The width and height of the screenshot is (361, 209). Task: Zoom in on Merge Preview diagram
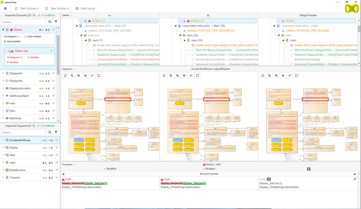[x=276, y=76]
